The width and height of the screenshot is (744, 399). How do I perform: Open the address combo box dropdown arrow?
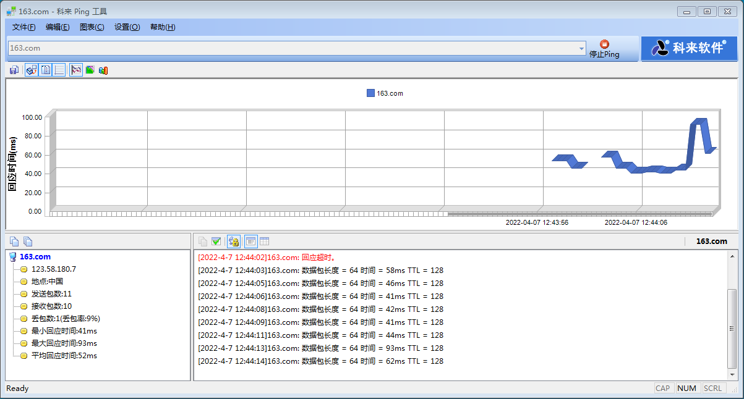pyautogui.click(x=581, y=48)
